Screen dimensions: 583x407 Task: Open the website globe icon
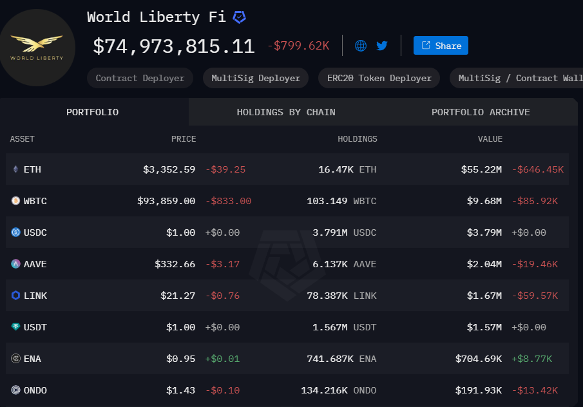tap(361, 46)
